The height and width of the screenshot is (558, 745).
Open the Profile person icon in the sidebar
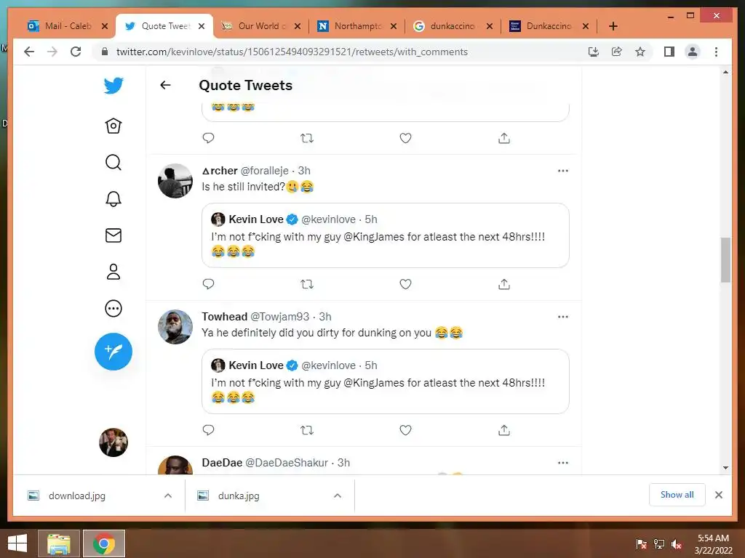[x=113, y=272]
